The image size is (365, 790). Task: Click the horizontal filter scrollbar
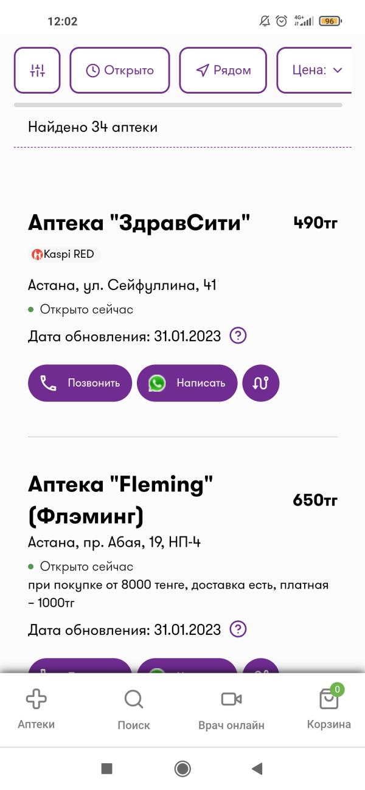tap(178, 105)
